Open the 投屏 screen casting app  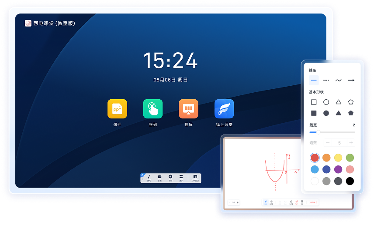pos(188,109)
